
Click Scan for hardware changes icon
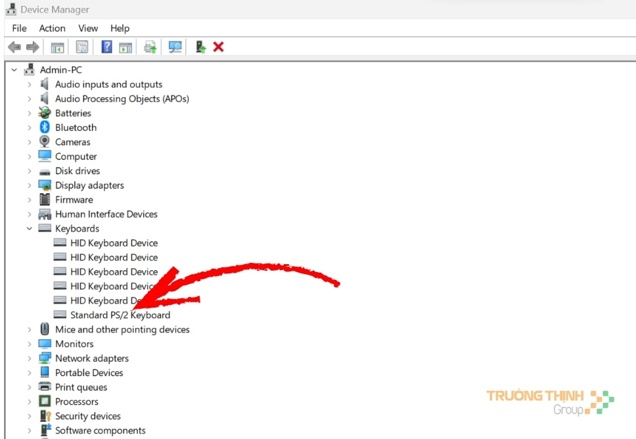coord(175,47)
